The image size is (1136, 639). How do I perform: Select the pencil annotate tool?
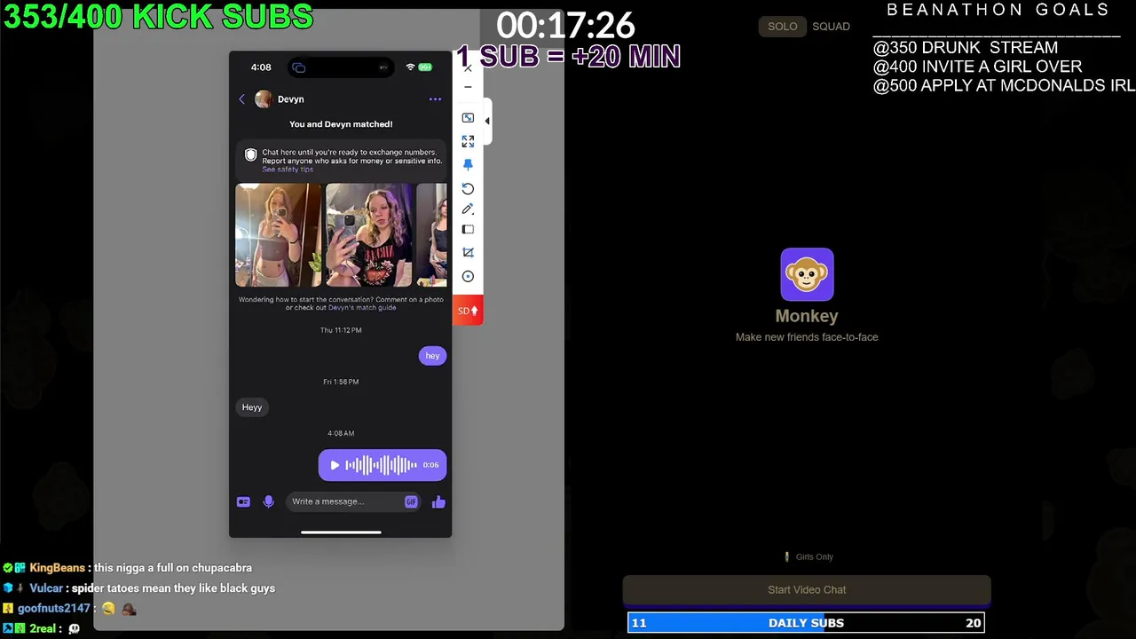point(468,209)
